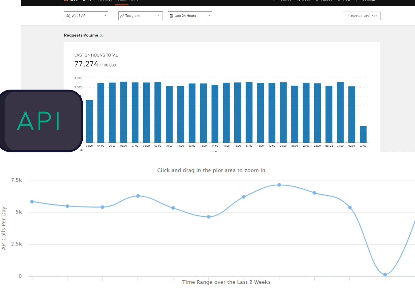
Task: Select the 09:00 bar in the chart
Action: click(158, 112)
